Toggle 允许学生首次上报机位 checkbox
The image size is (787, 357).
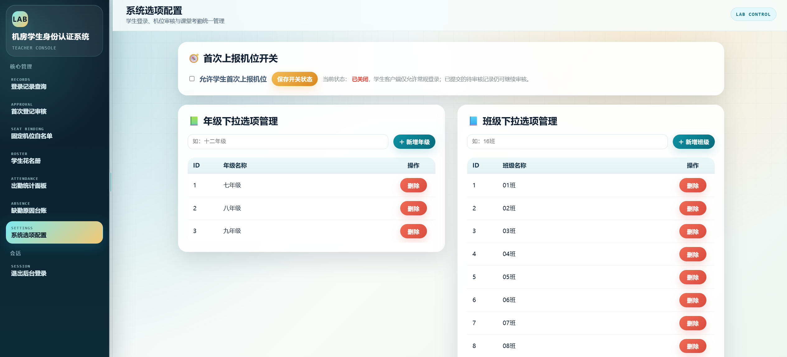click(192, 79)
